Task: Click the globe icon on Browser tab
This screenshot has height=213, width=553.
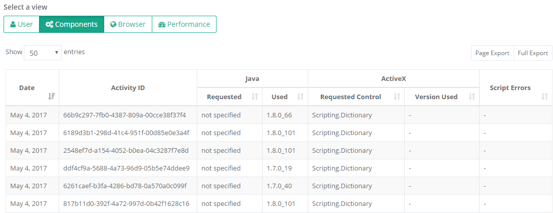Action: (x=113, y=24)
